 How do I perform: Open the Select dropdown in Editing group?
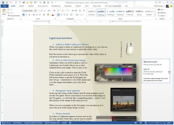click(162, 16)
